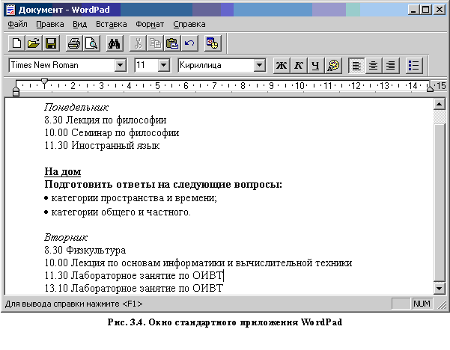Click the line 11.30 Иностранный язык
450x350 pixels.
click(x=102, y=145)
